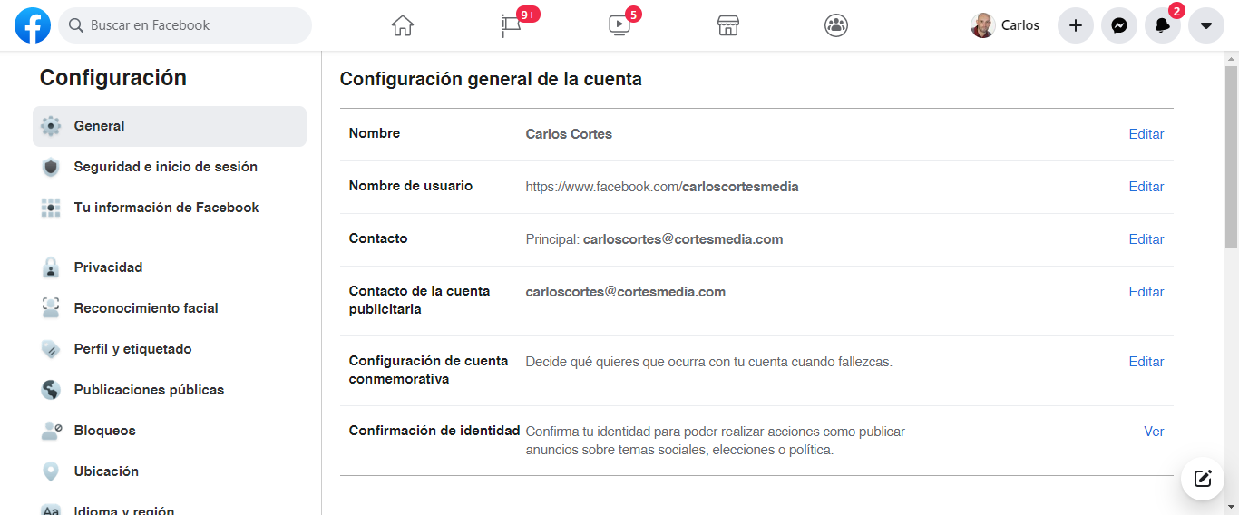Open Privacidad settings
The height and width of the screenshot is (515, 1239).
(170, 267)
